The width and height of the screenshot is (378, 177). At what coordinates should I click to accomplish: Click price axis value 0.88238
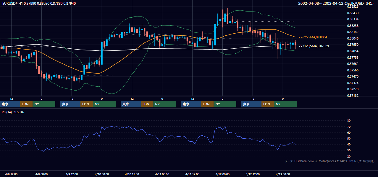(x=353, y=26)
